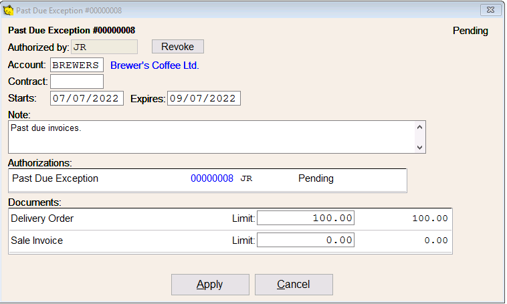The height and width of the screenshot is (304, 507).
Task: Click the Expires date field
Action: tap(204, 98)
